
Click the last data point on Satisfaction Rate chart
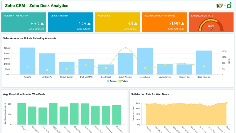pos(226,103)
